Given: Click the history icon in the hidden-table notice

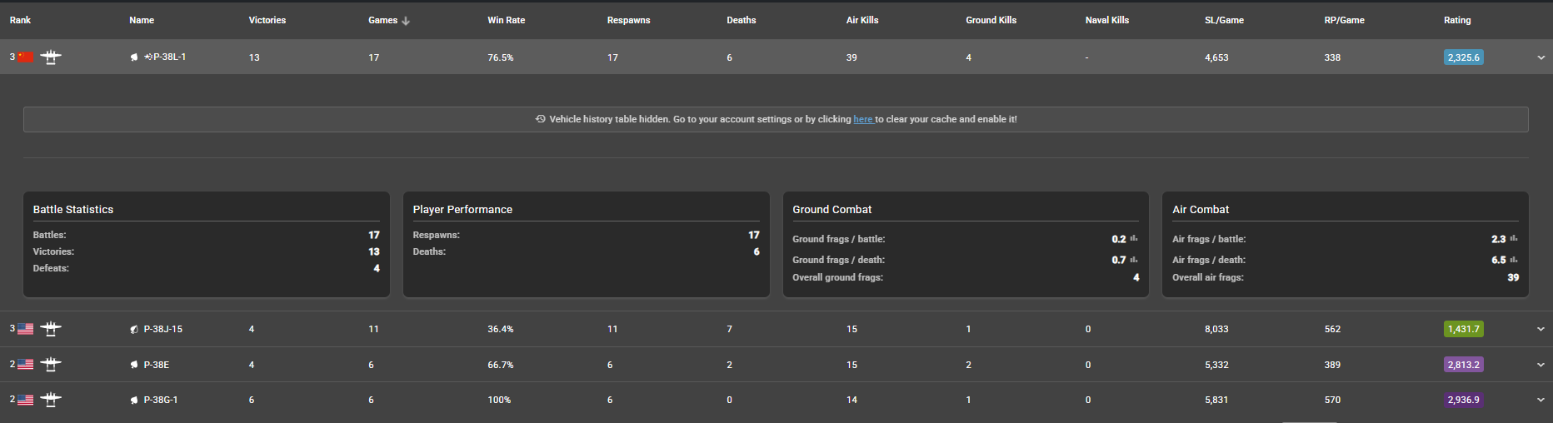Looking at the screenshot, I should [540, 119].
